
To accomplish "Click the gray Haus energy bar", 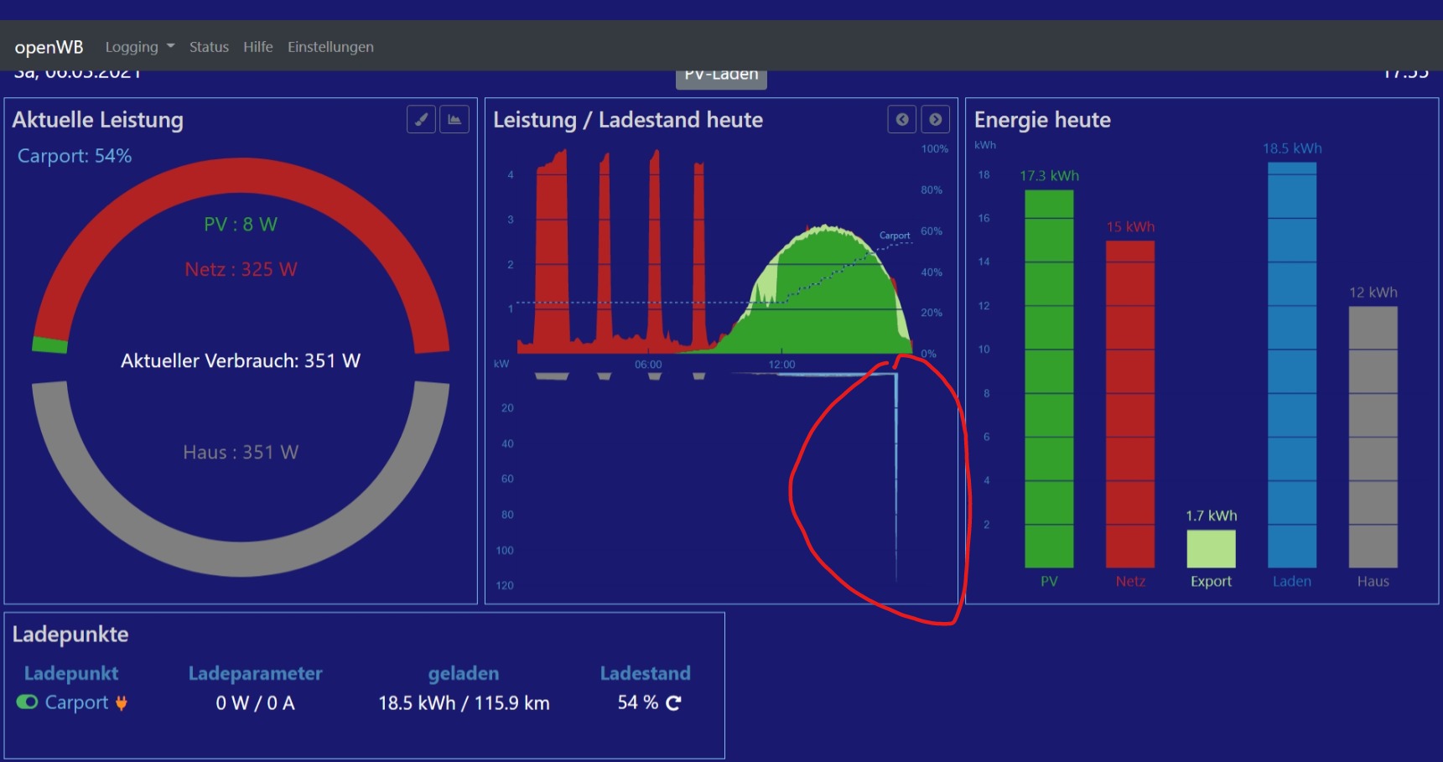I will [x=1373, y=436].
